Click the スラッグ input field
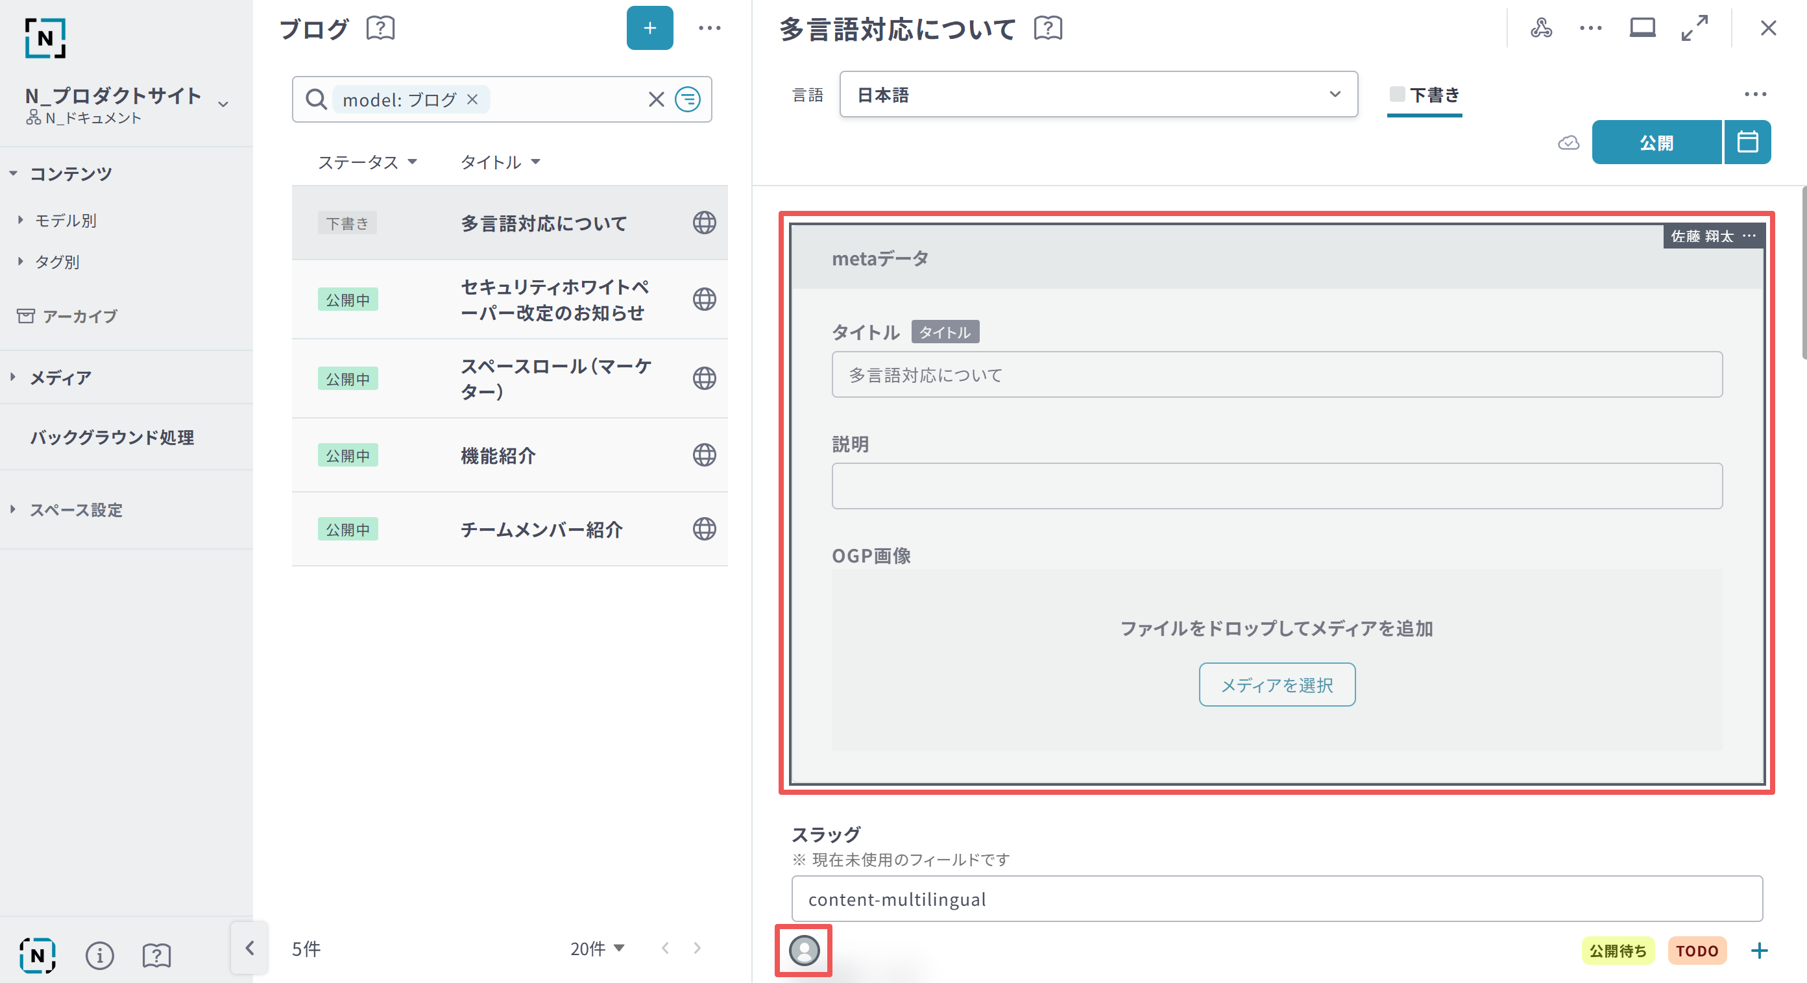This screenshot has height=983, width=1807. click(x=1276, y=899)
